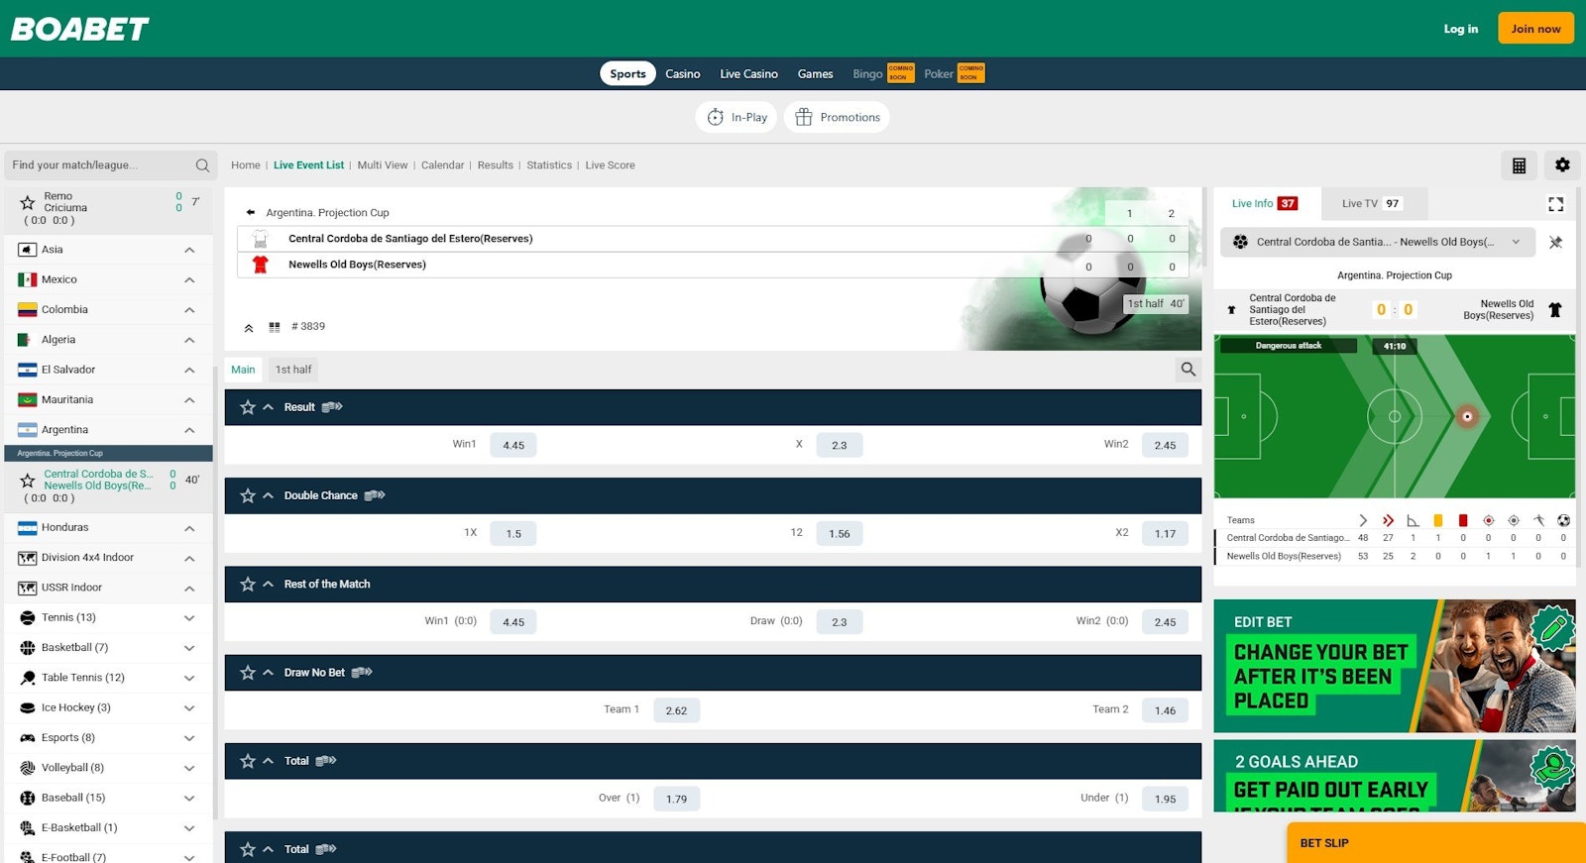Click the Esports gamepad icon

pyautogui.click(x=28, y=738)
